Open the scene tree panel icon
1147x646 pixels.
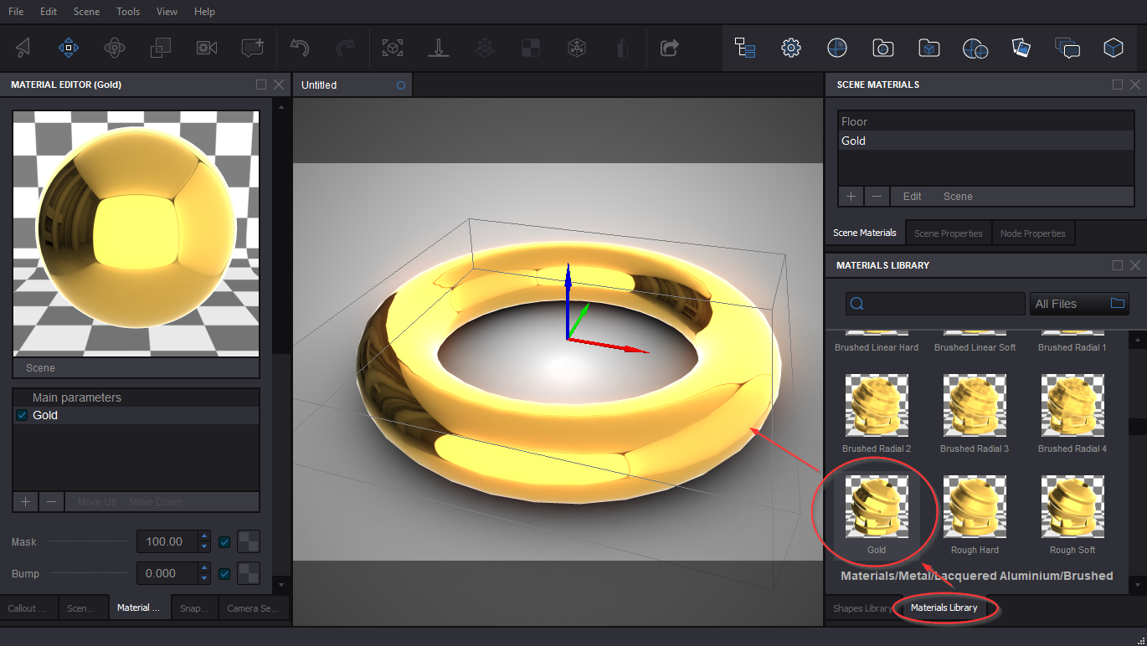point(744,48)
